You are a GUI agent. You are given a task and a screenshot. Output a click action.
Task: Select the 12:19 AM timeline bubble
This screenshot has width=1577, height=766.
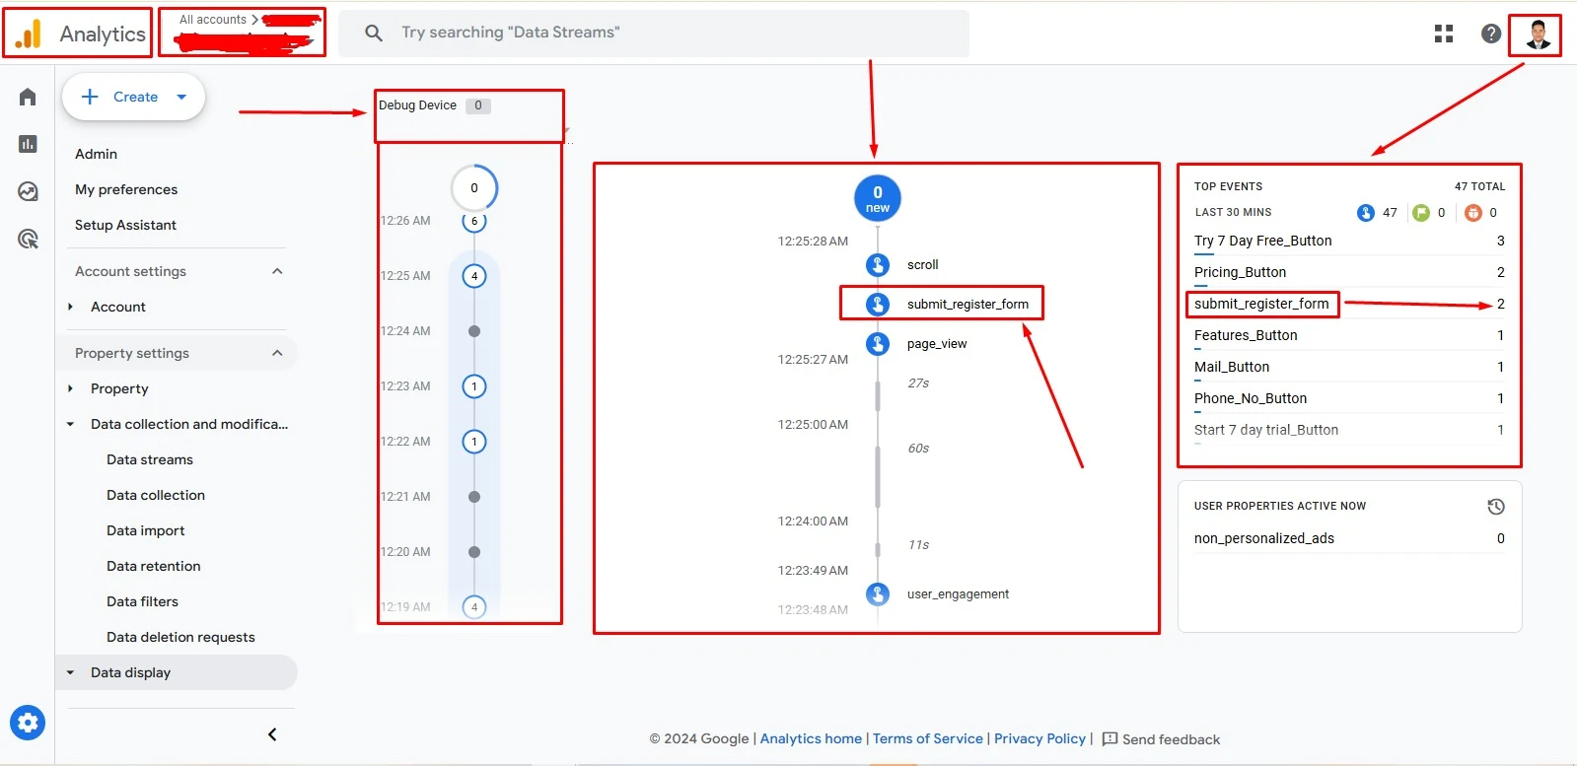coord(474,607)
